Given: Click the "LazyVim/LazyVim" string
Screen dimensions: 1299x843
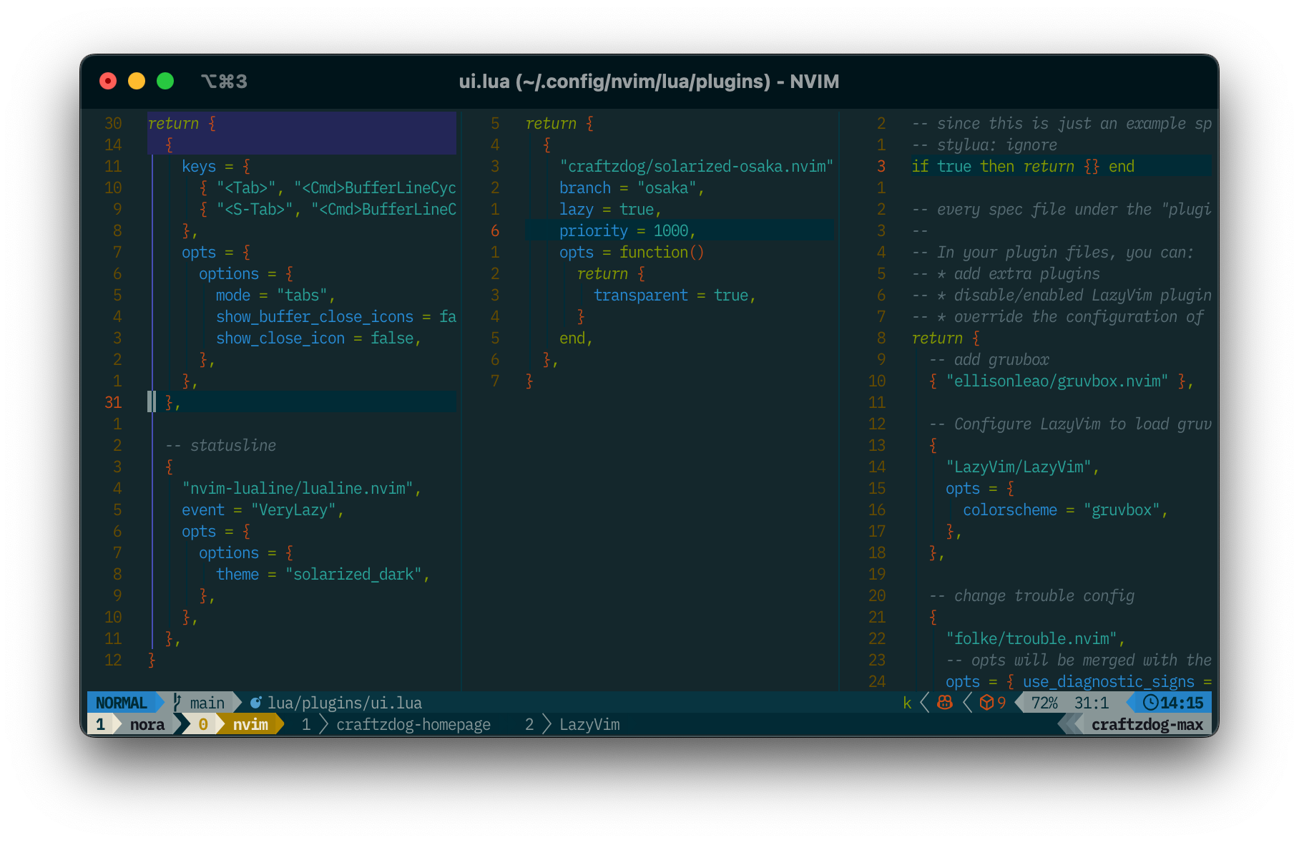Looking at the screenshot, I should point(1019,467).
